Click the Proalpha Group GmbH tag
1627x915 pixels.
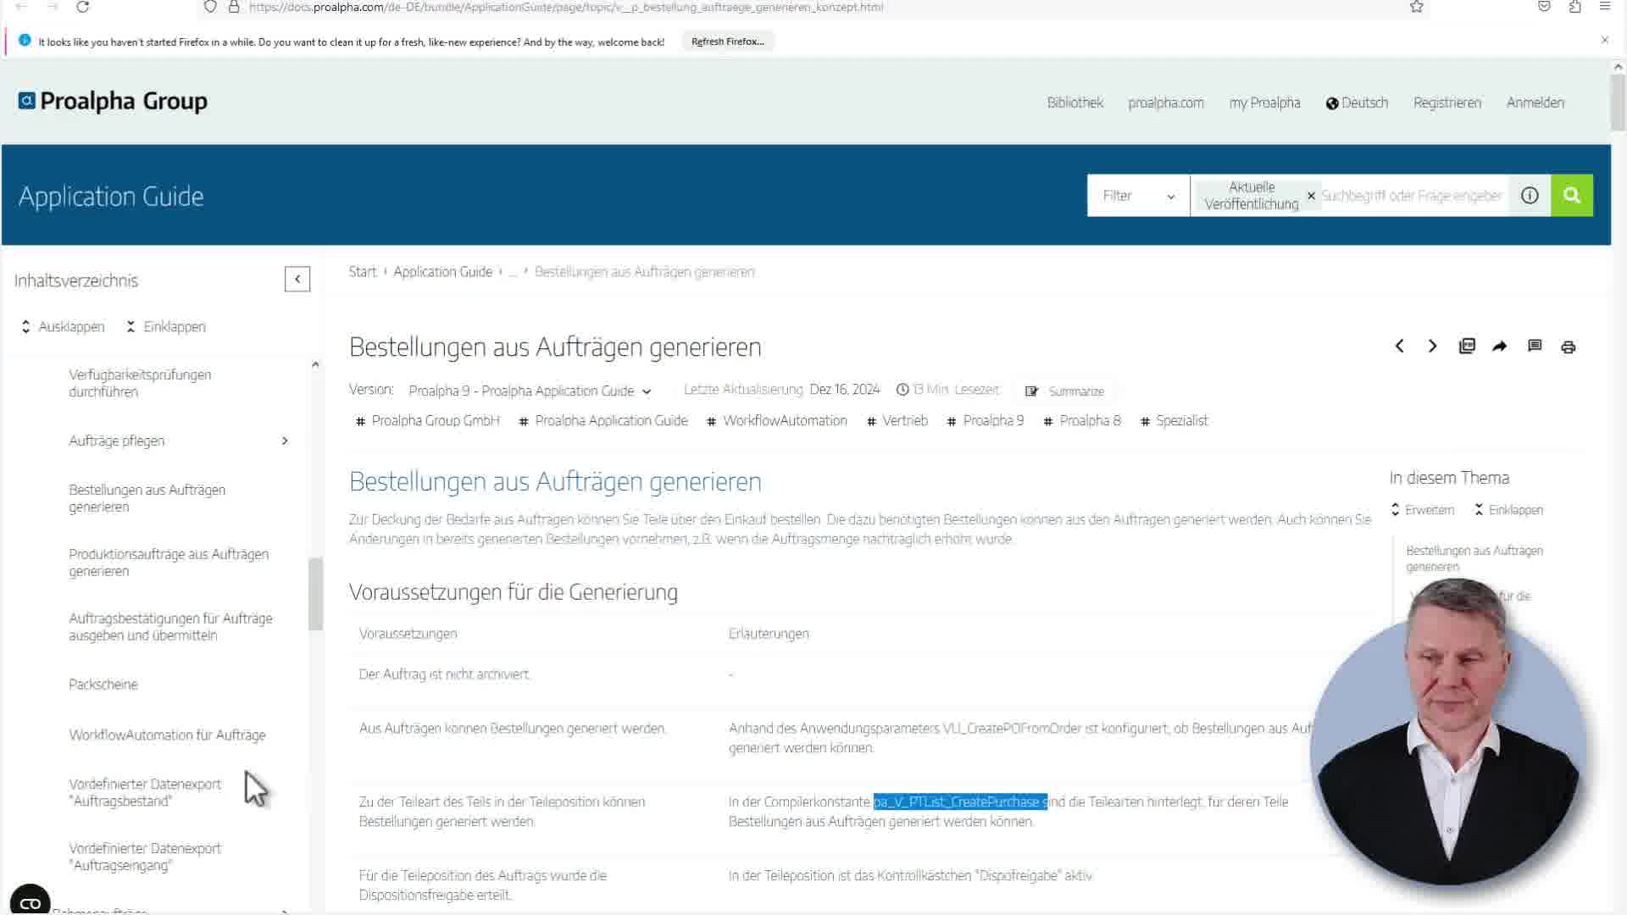[427, 421]
